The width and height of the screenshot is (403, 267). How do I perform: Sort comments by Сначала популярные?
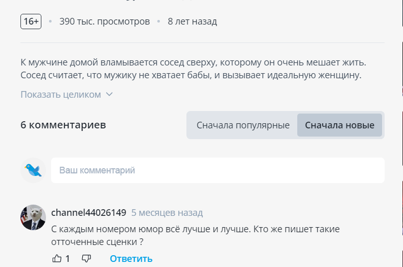click(x=243, y=125)
